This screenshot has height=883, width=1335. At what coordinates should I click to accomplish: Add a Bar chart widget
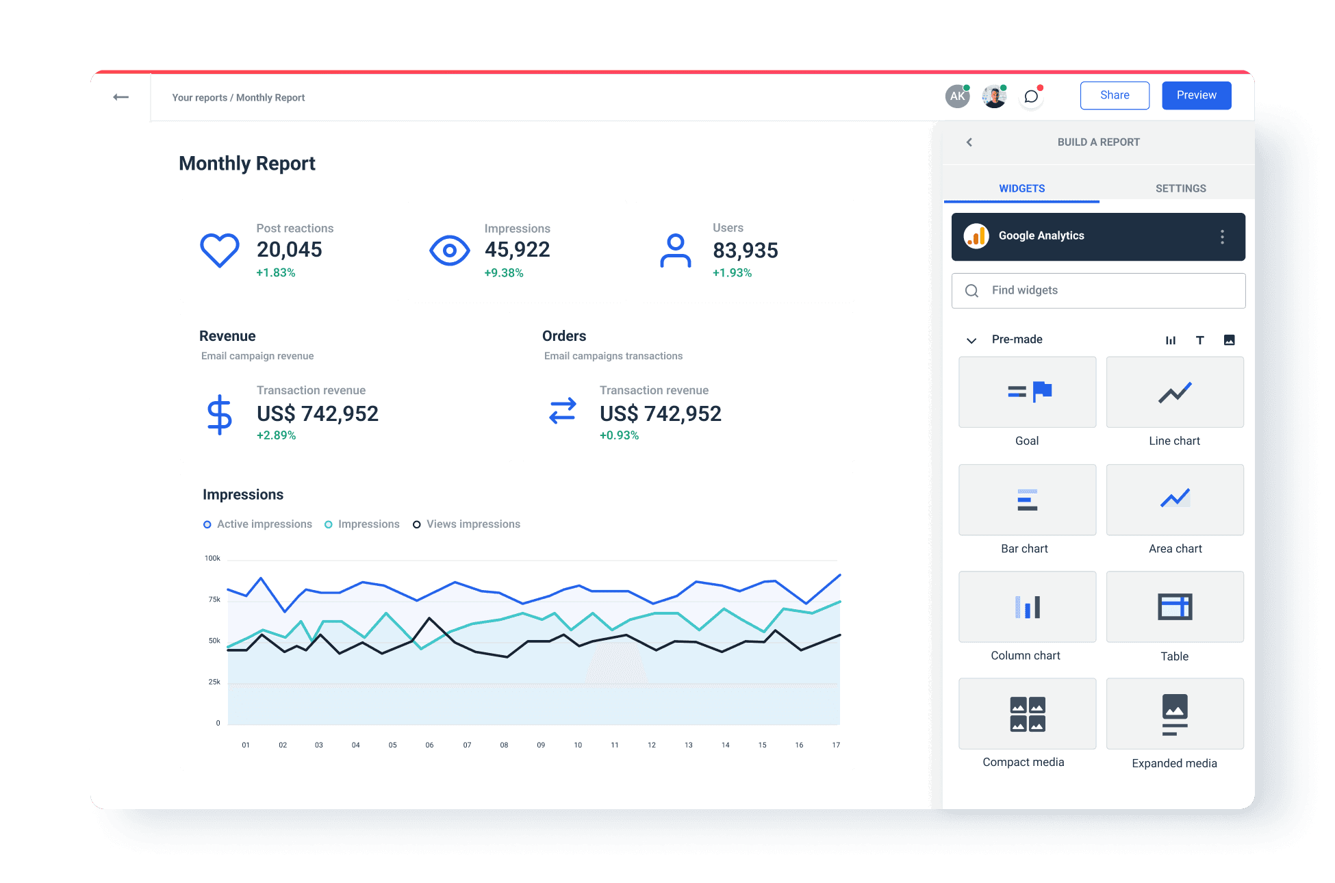tap(1027, 500)
